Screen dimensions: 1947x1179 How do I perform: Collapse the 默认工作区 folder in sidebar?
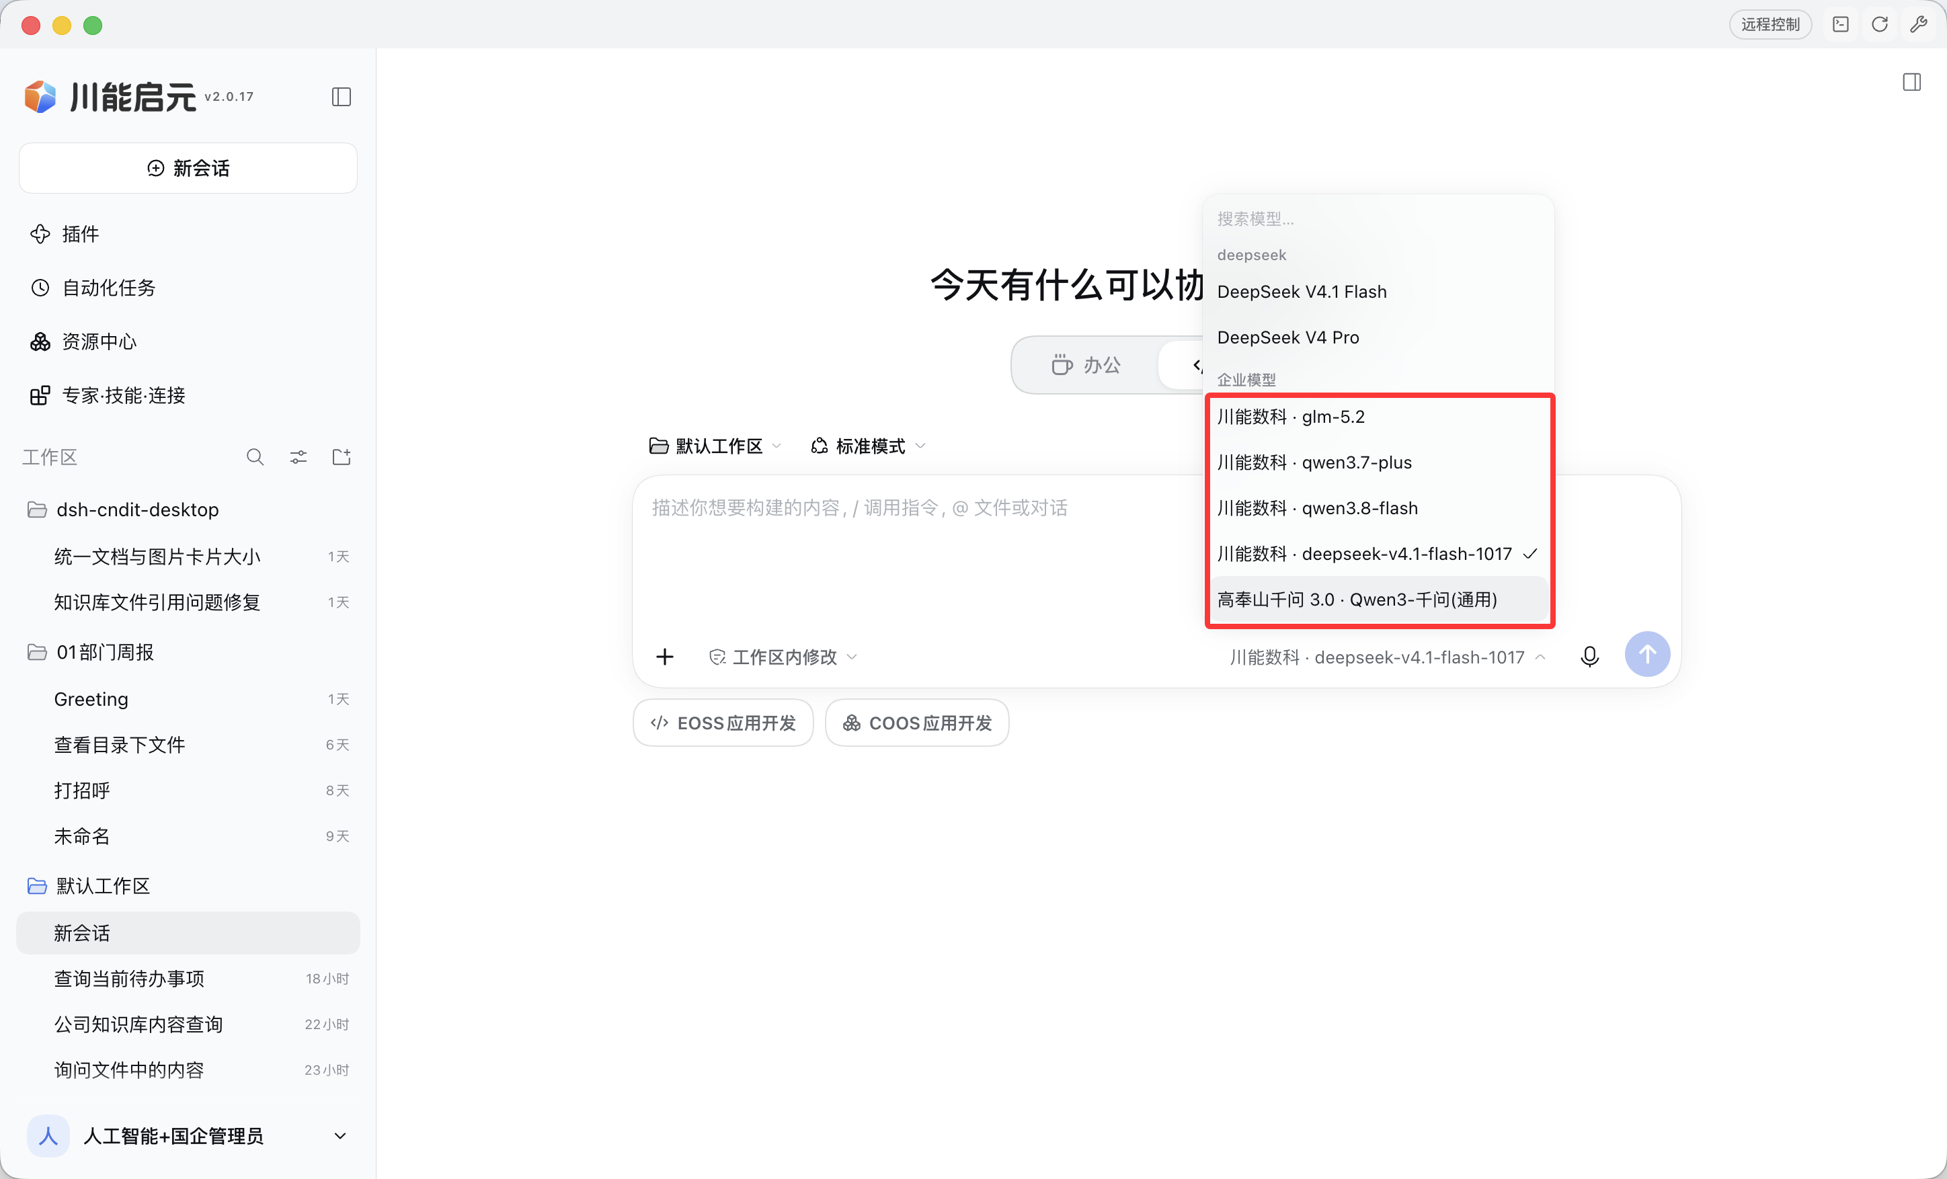(188, 886)
